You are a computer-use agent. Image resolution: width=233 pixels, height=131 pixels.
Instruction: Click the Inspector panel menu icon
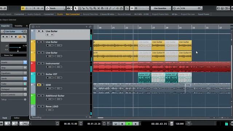pyautogui.click(x=27, y=26)
